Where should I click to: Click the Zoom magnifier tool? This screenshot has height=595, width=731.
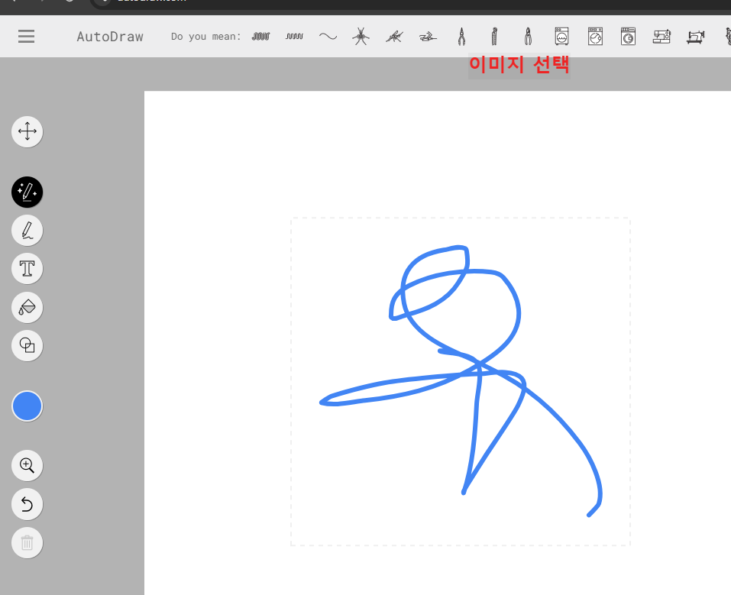click(x=27, y=465)
